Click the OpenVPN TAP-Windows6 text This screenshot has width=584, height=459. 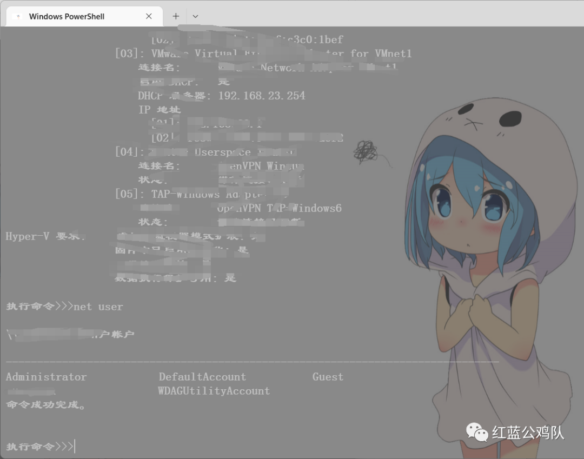tap(279, 208)
